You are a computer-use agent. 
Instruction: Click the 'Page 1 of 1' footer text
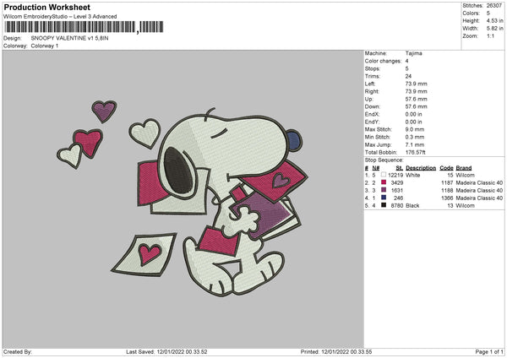[x=489, y=351]
